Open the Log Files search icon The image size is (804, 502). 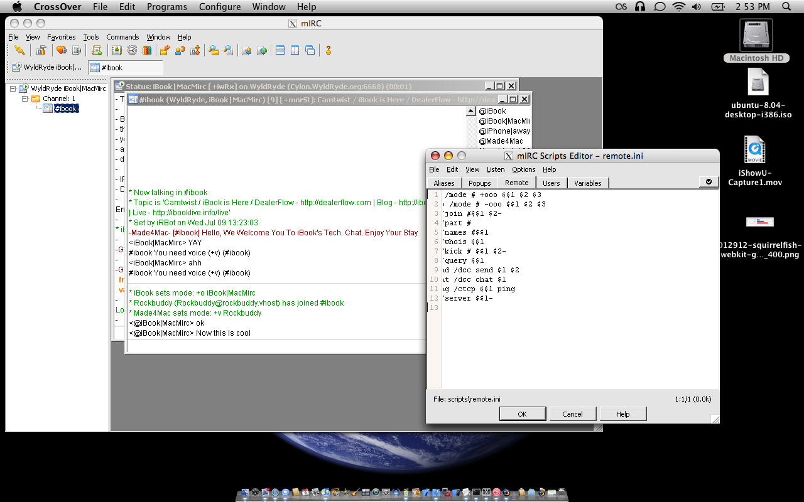[x=229, y=50]
